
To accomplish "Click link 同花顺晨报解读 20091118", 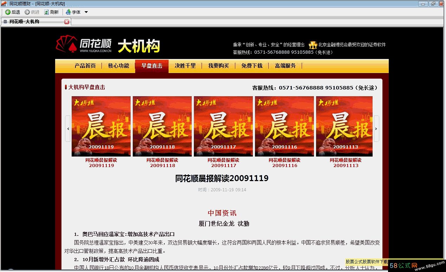I will (x=162, y=163).
